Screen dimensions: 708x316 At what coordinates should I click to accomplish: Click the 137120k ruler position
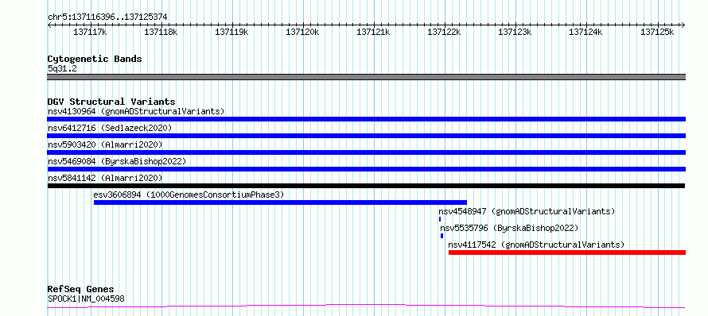pyautogui.click(x=303, y=32)
